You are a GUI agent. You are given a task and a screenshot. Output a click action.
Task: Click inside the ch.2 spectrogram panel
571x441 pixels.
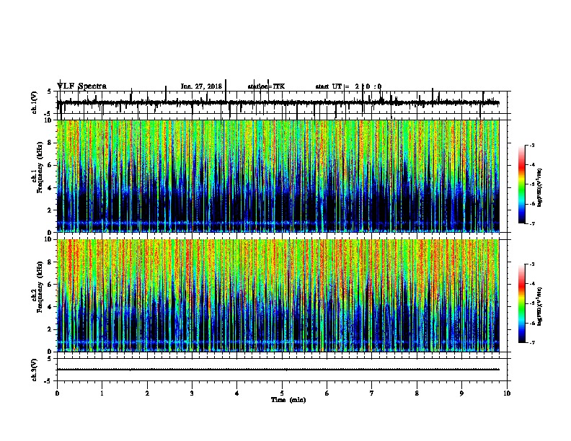tap(278, 295)
